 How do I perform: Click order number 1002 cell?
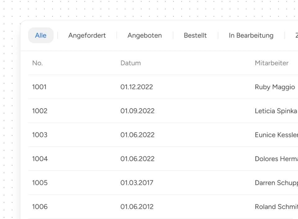coord(40,111)
